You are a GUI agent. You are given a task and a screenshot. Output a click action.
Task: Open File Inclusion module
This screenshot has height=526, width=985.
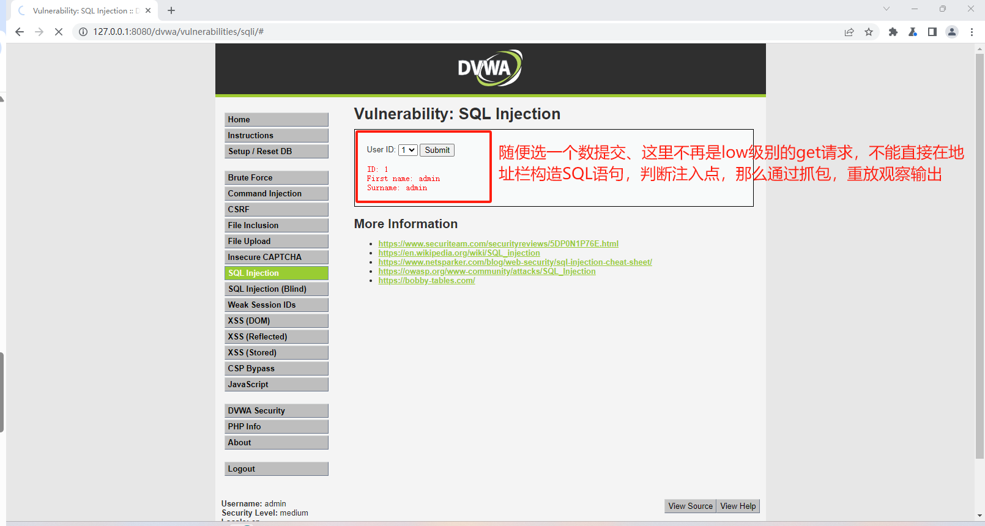277,225
